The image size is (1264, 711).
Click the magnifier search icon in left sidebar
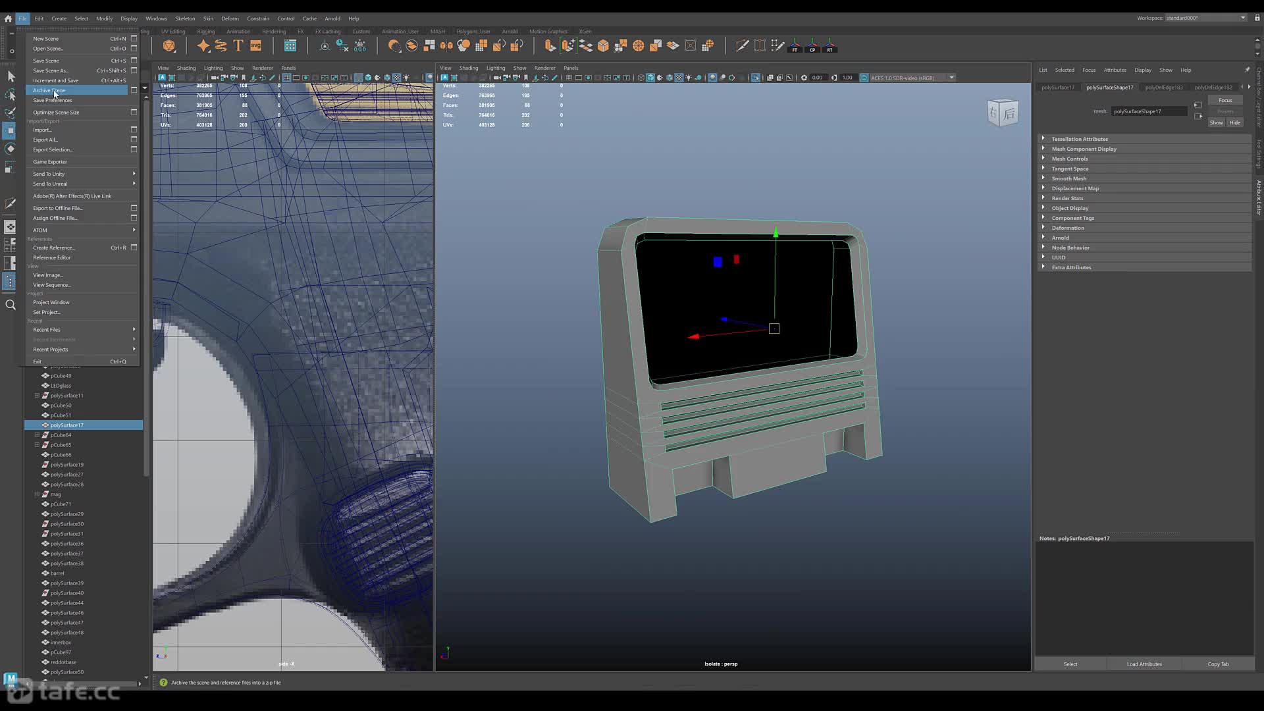[x=11, y=305]
